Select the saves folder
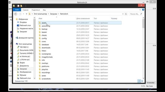 [x=44, y=76]
